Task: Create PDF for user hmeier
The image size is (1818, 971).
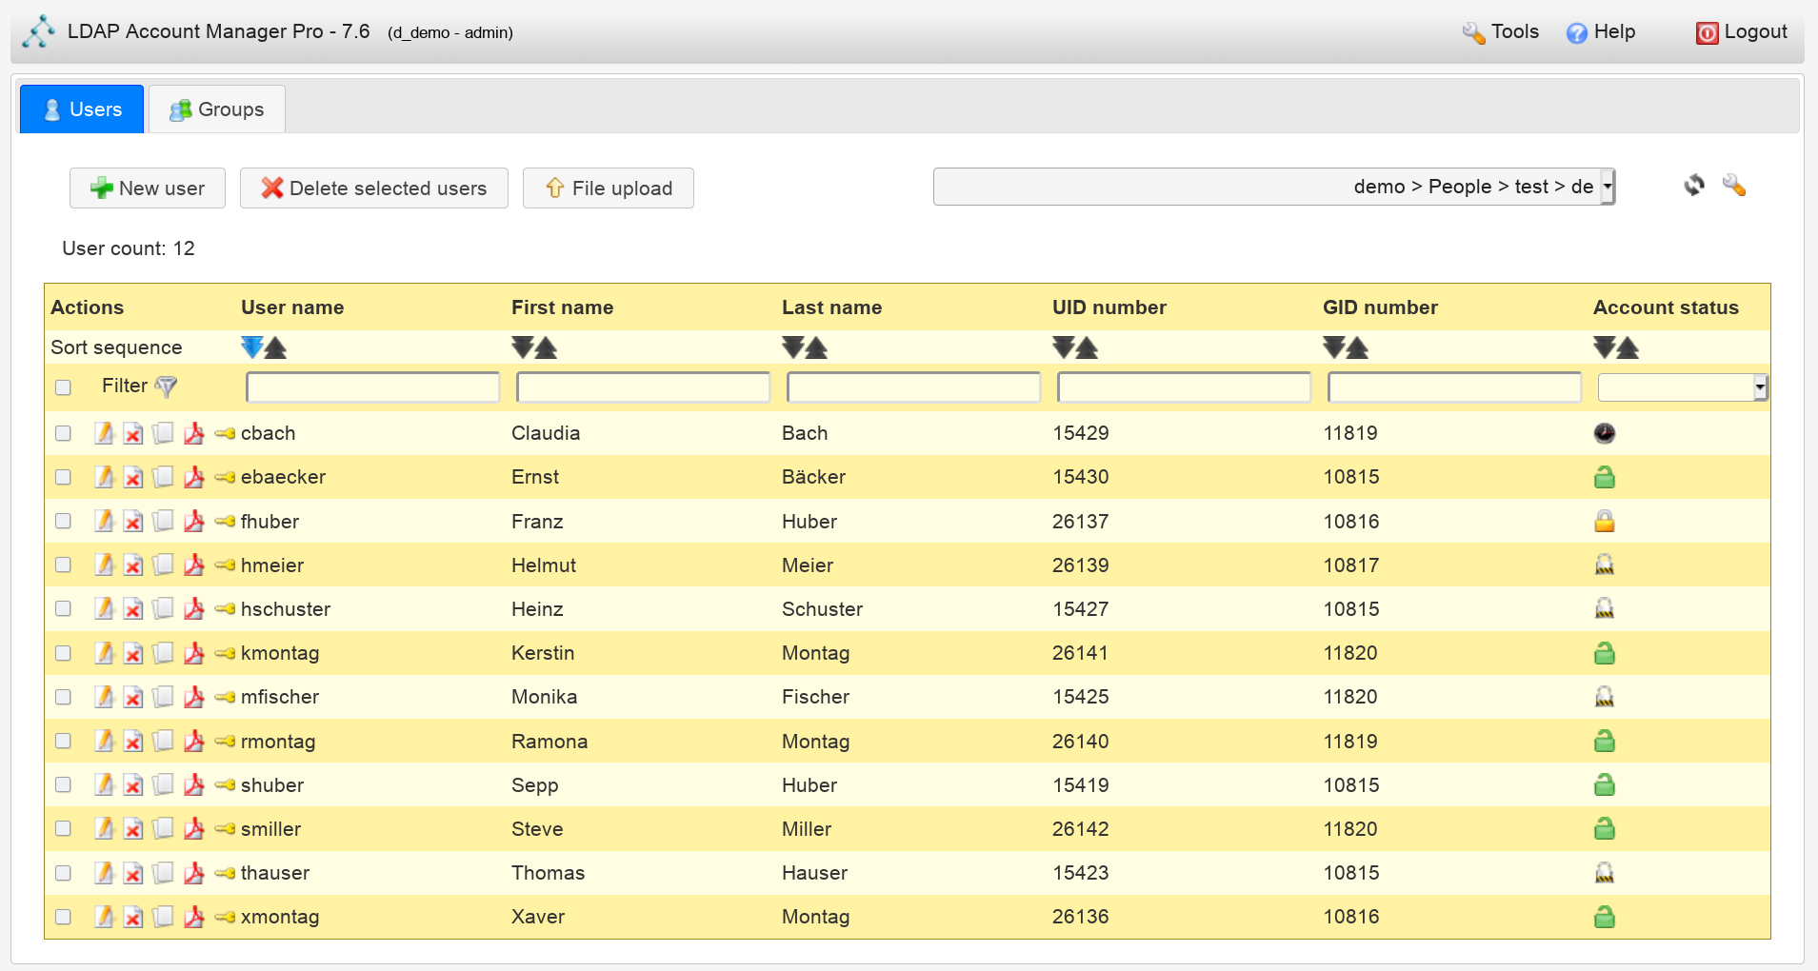Action: pyautogui.click(x=194, y=565)
